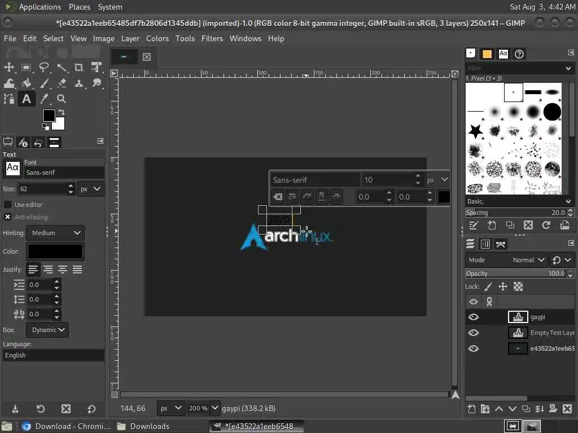Raise the selected layer one step
The image size is (578, 433).
click(499, 409)
